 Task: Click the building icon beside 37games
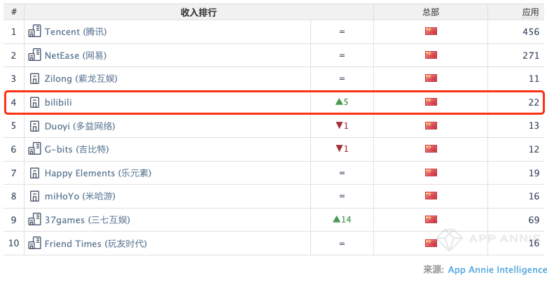[x=34, y=220]
